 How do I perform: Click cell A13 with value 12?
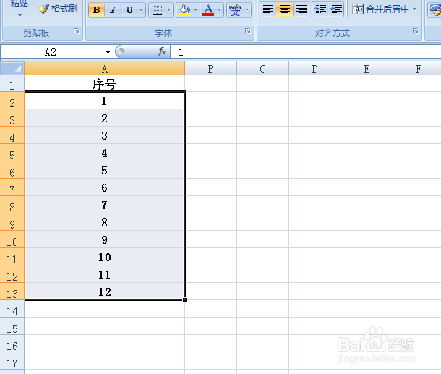[x=105, y=292]
